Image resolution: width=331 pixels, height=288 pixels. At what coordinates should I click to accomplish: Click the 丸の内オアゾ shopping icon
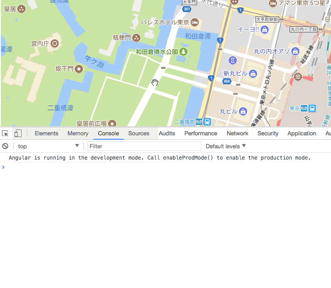(295, 51)
